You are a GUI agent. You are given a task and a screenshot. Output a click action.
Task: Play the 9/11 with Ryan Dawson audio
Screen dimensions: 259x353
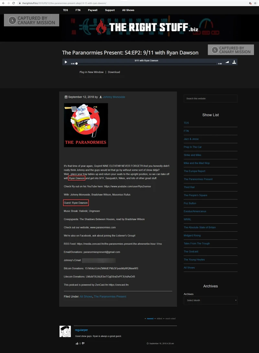tap(66, 62)
